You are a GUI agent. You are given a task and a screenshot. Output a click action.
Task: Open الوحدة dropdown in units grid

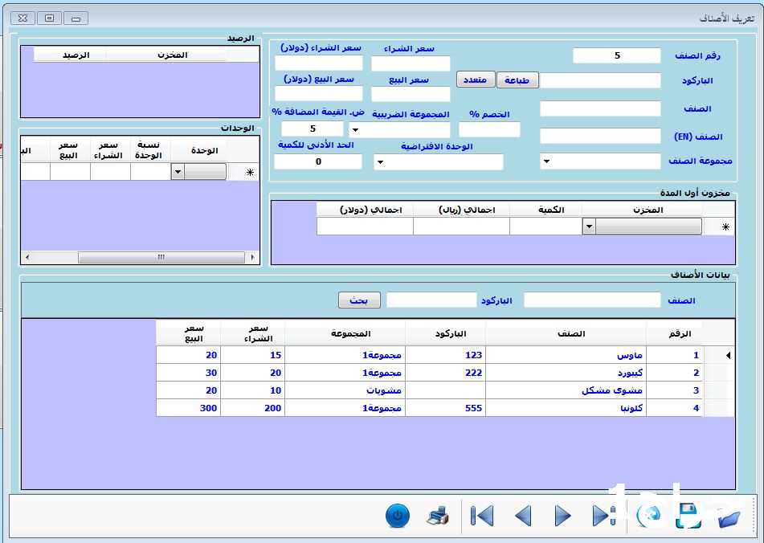coord(178,172)
